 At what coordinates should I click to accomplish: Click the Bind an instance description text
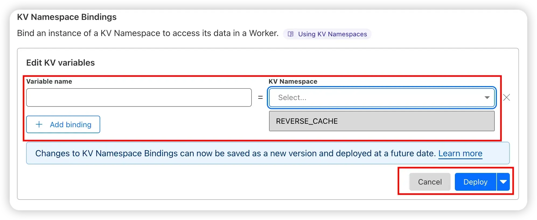(x=148, y=33)
